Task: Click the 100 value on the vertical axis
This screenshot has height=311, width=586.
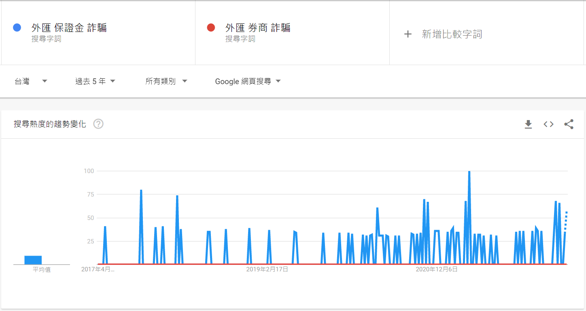Action: [89, 171]
